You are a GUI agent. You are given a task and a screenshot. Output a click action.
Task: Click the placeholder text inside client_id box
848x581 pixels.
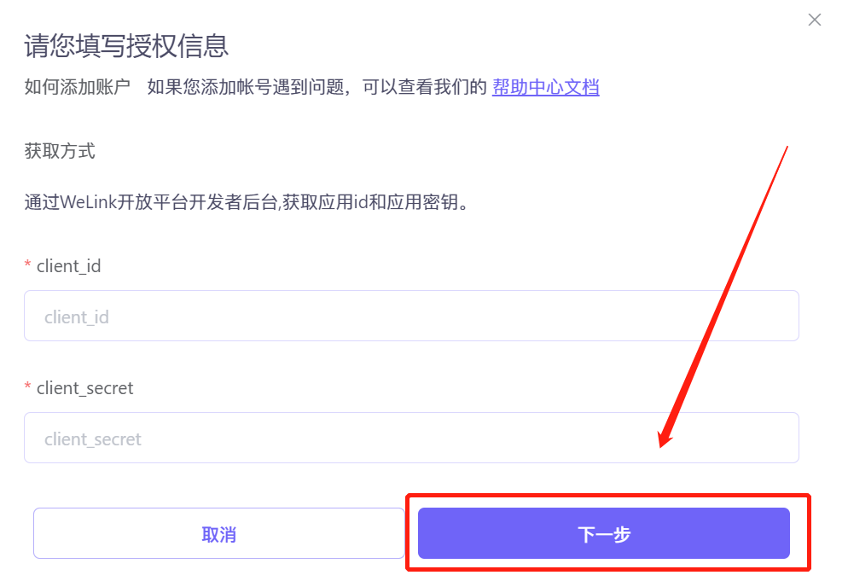[77, 317]
